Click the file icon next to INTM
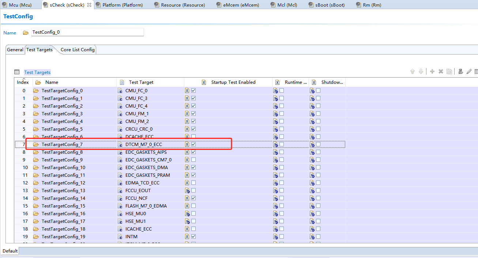Screen dimensions: 478x258 click(x=120, y=237)
